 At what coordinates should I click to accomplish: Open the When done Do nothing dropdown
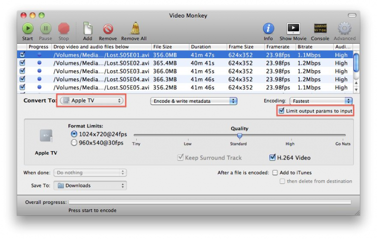90,172
